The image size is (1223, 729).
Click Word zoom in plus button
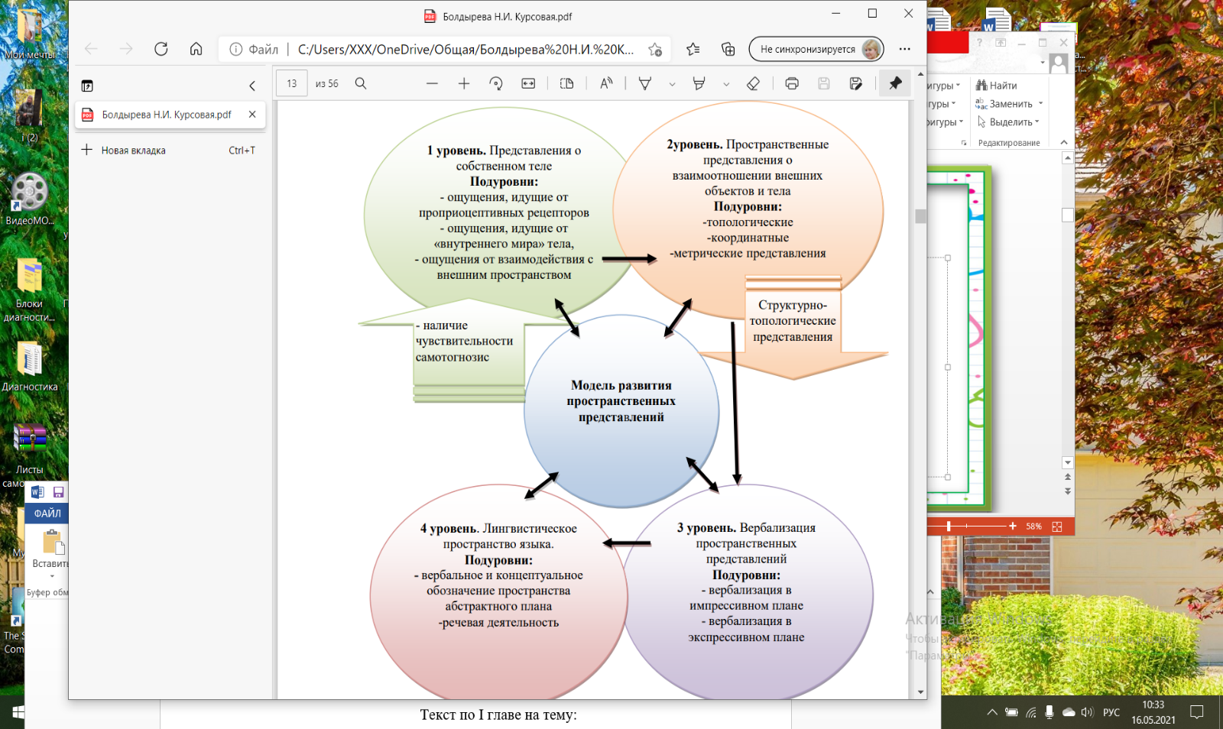click(x=1013, y=526)
